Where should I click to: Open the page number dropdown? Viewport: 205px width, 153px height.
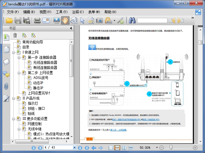(x=74, y=147)
